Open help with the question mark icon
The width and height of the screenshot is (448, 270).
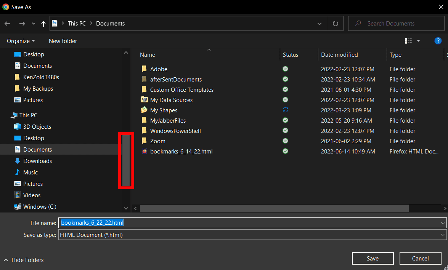[438, 41]
